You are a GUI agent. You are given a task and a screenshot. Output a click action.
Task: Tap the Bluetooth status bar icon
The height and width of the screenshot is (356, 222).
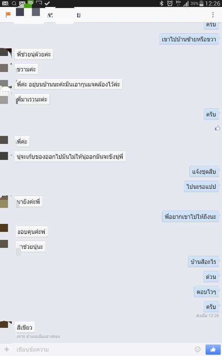pos(162,3)
